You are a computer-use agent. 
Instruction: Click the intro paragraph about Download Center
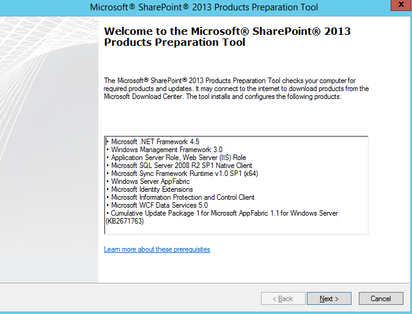236,89
